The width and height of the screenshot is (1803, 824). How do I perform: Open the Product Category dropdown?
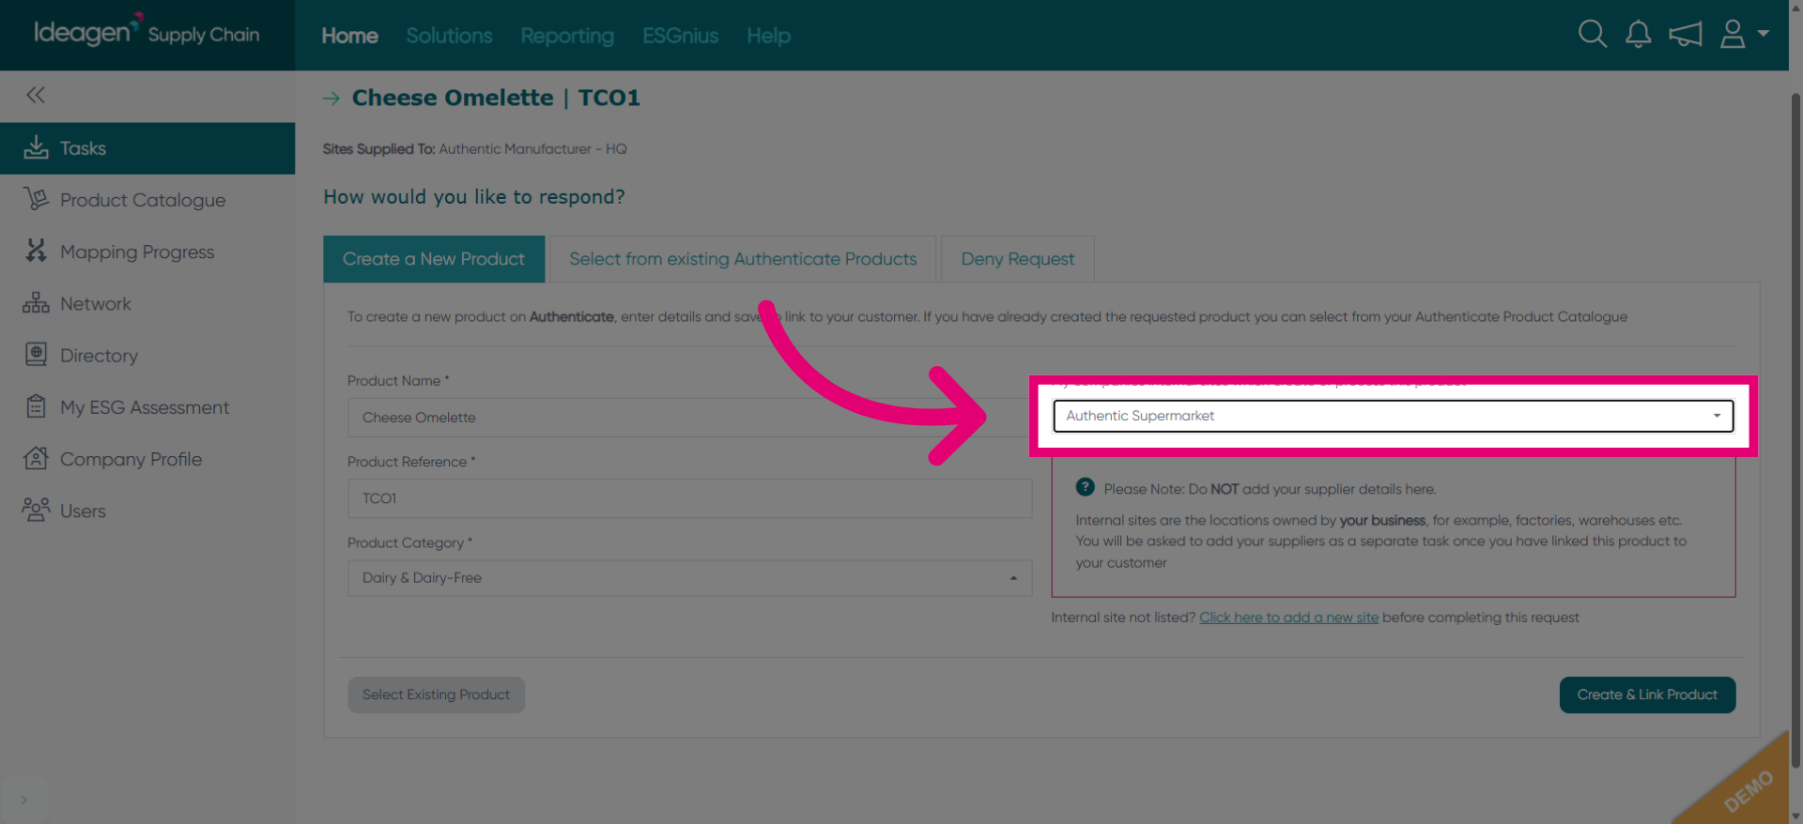tap(689, 578)
